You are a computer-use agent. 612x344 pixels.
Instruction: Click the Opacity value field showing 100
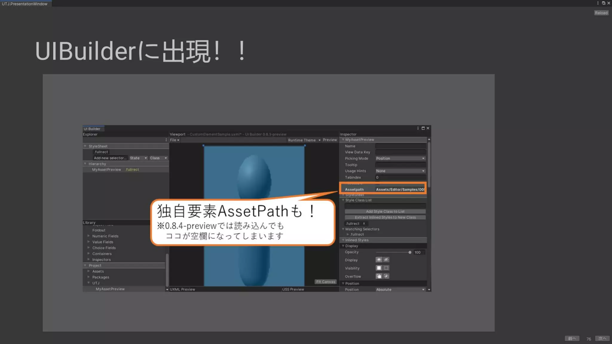click(x=419, y=252)
